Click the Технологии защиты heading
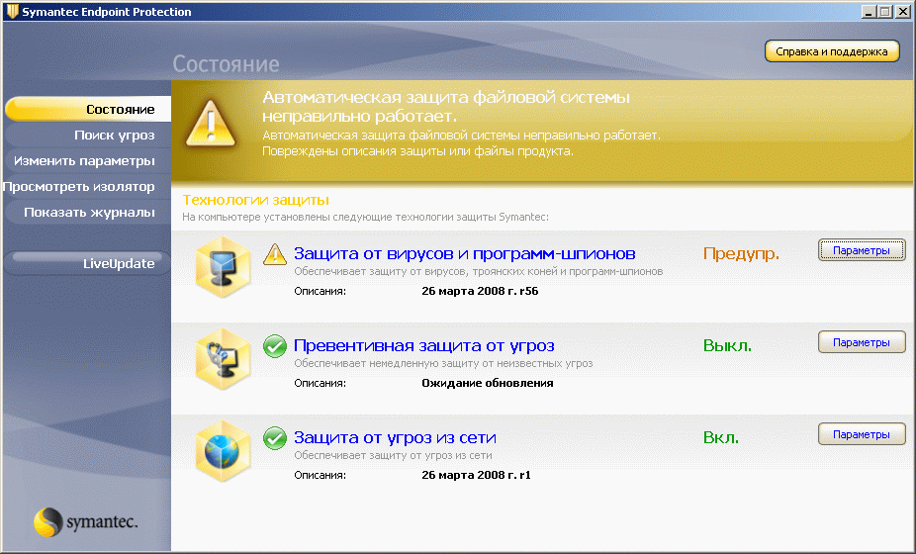Viewport: 916px width, 554px height. 256,200
